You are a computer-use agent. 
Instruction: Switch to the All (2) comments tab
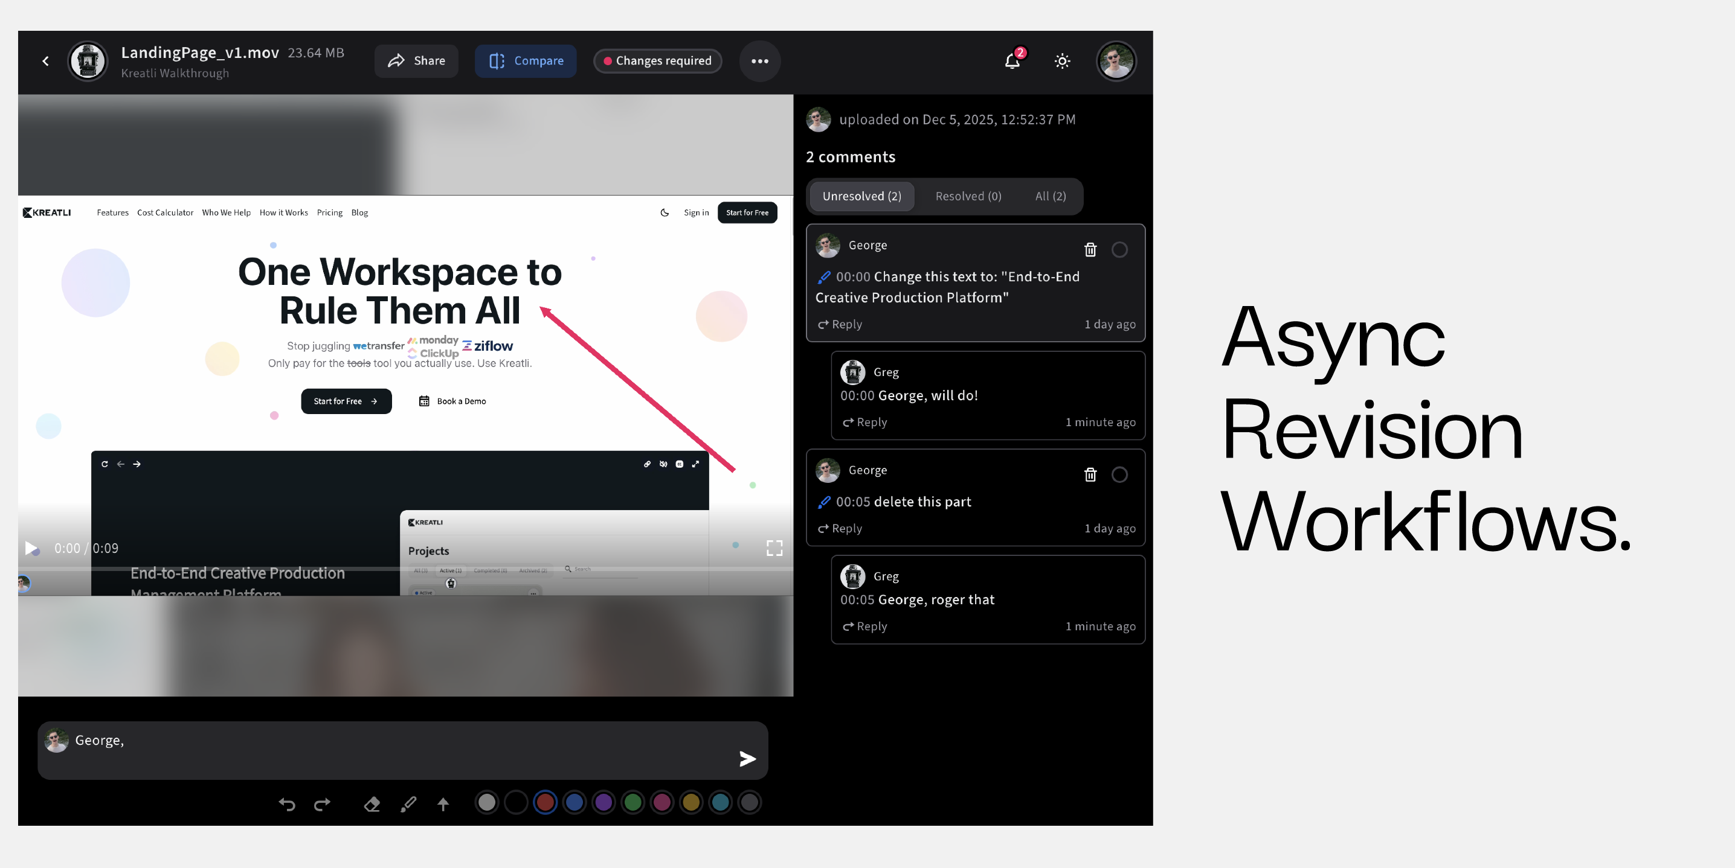coord(1050,197)
